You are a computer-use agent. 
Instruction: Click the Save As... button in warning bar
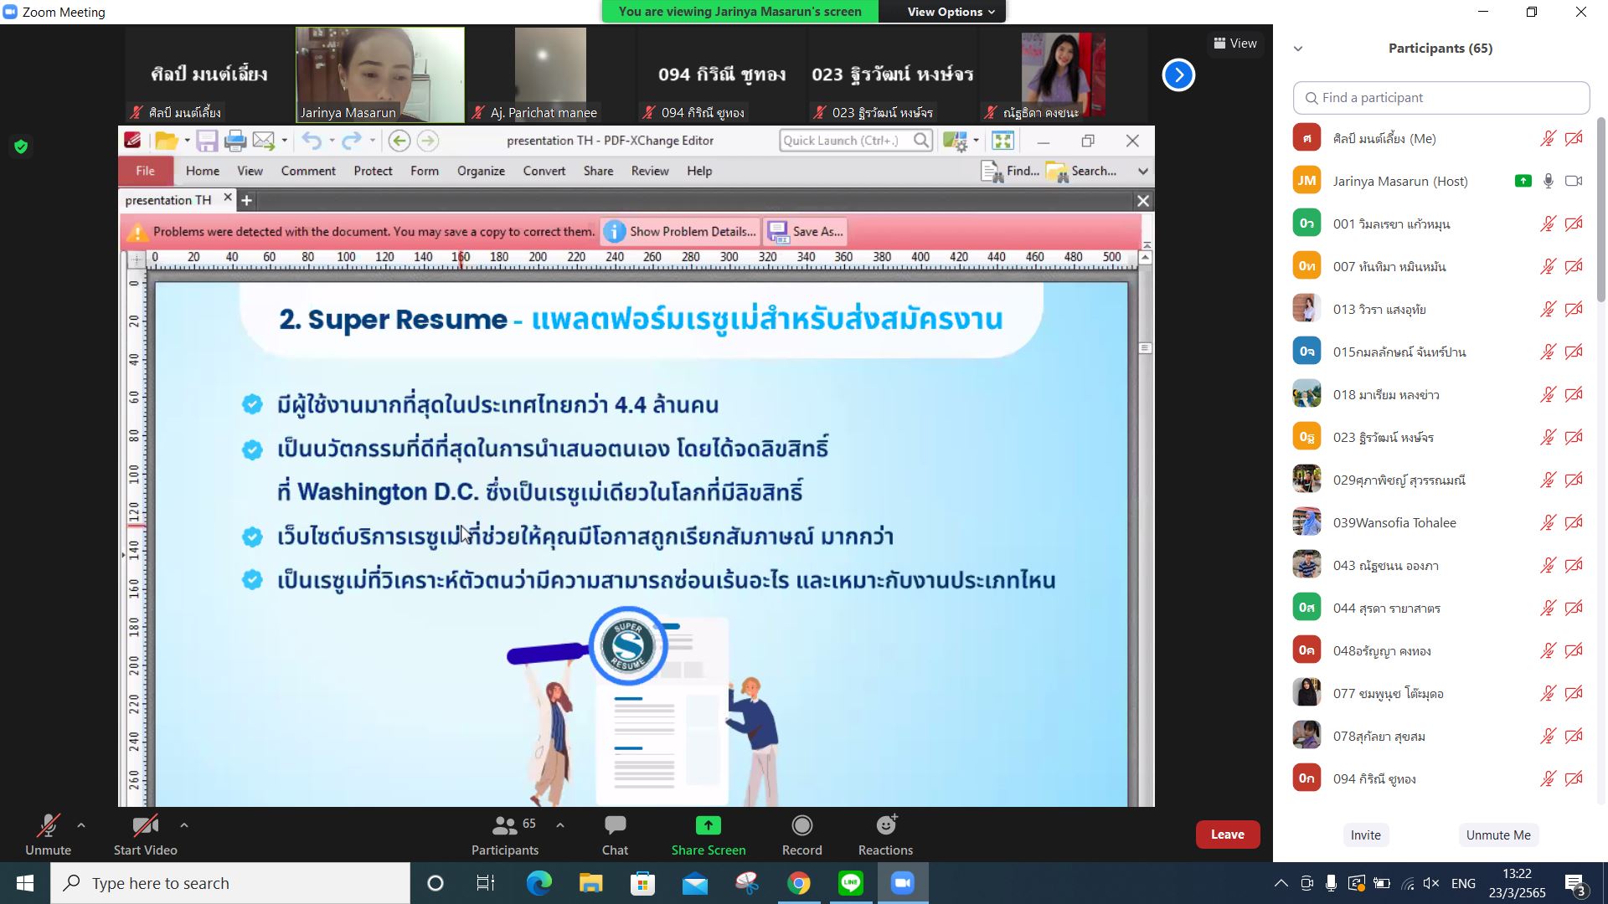pos(805,232)
